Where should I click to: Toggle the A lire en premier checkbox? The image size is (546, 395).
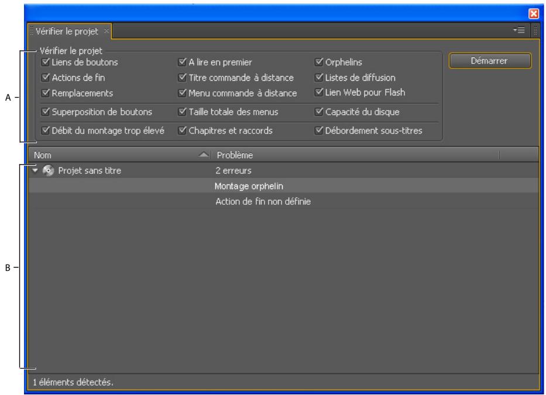(x=183, y=60)
